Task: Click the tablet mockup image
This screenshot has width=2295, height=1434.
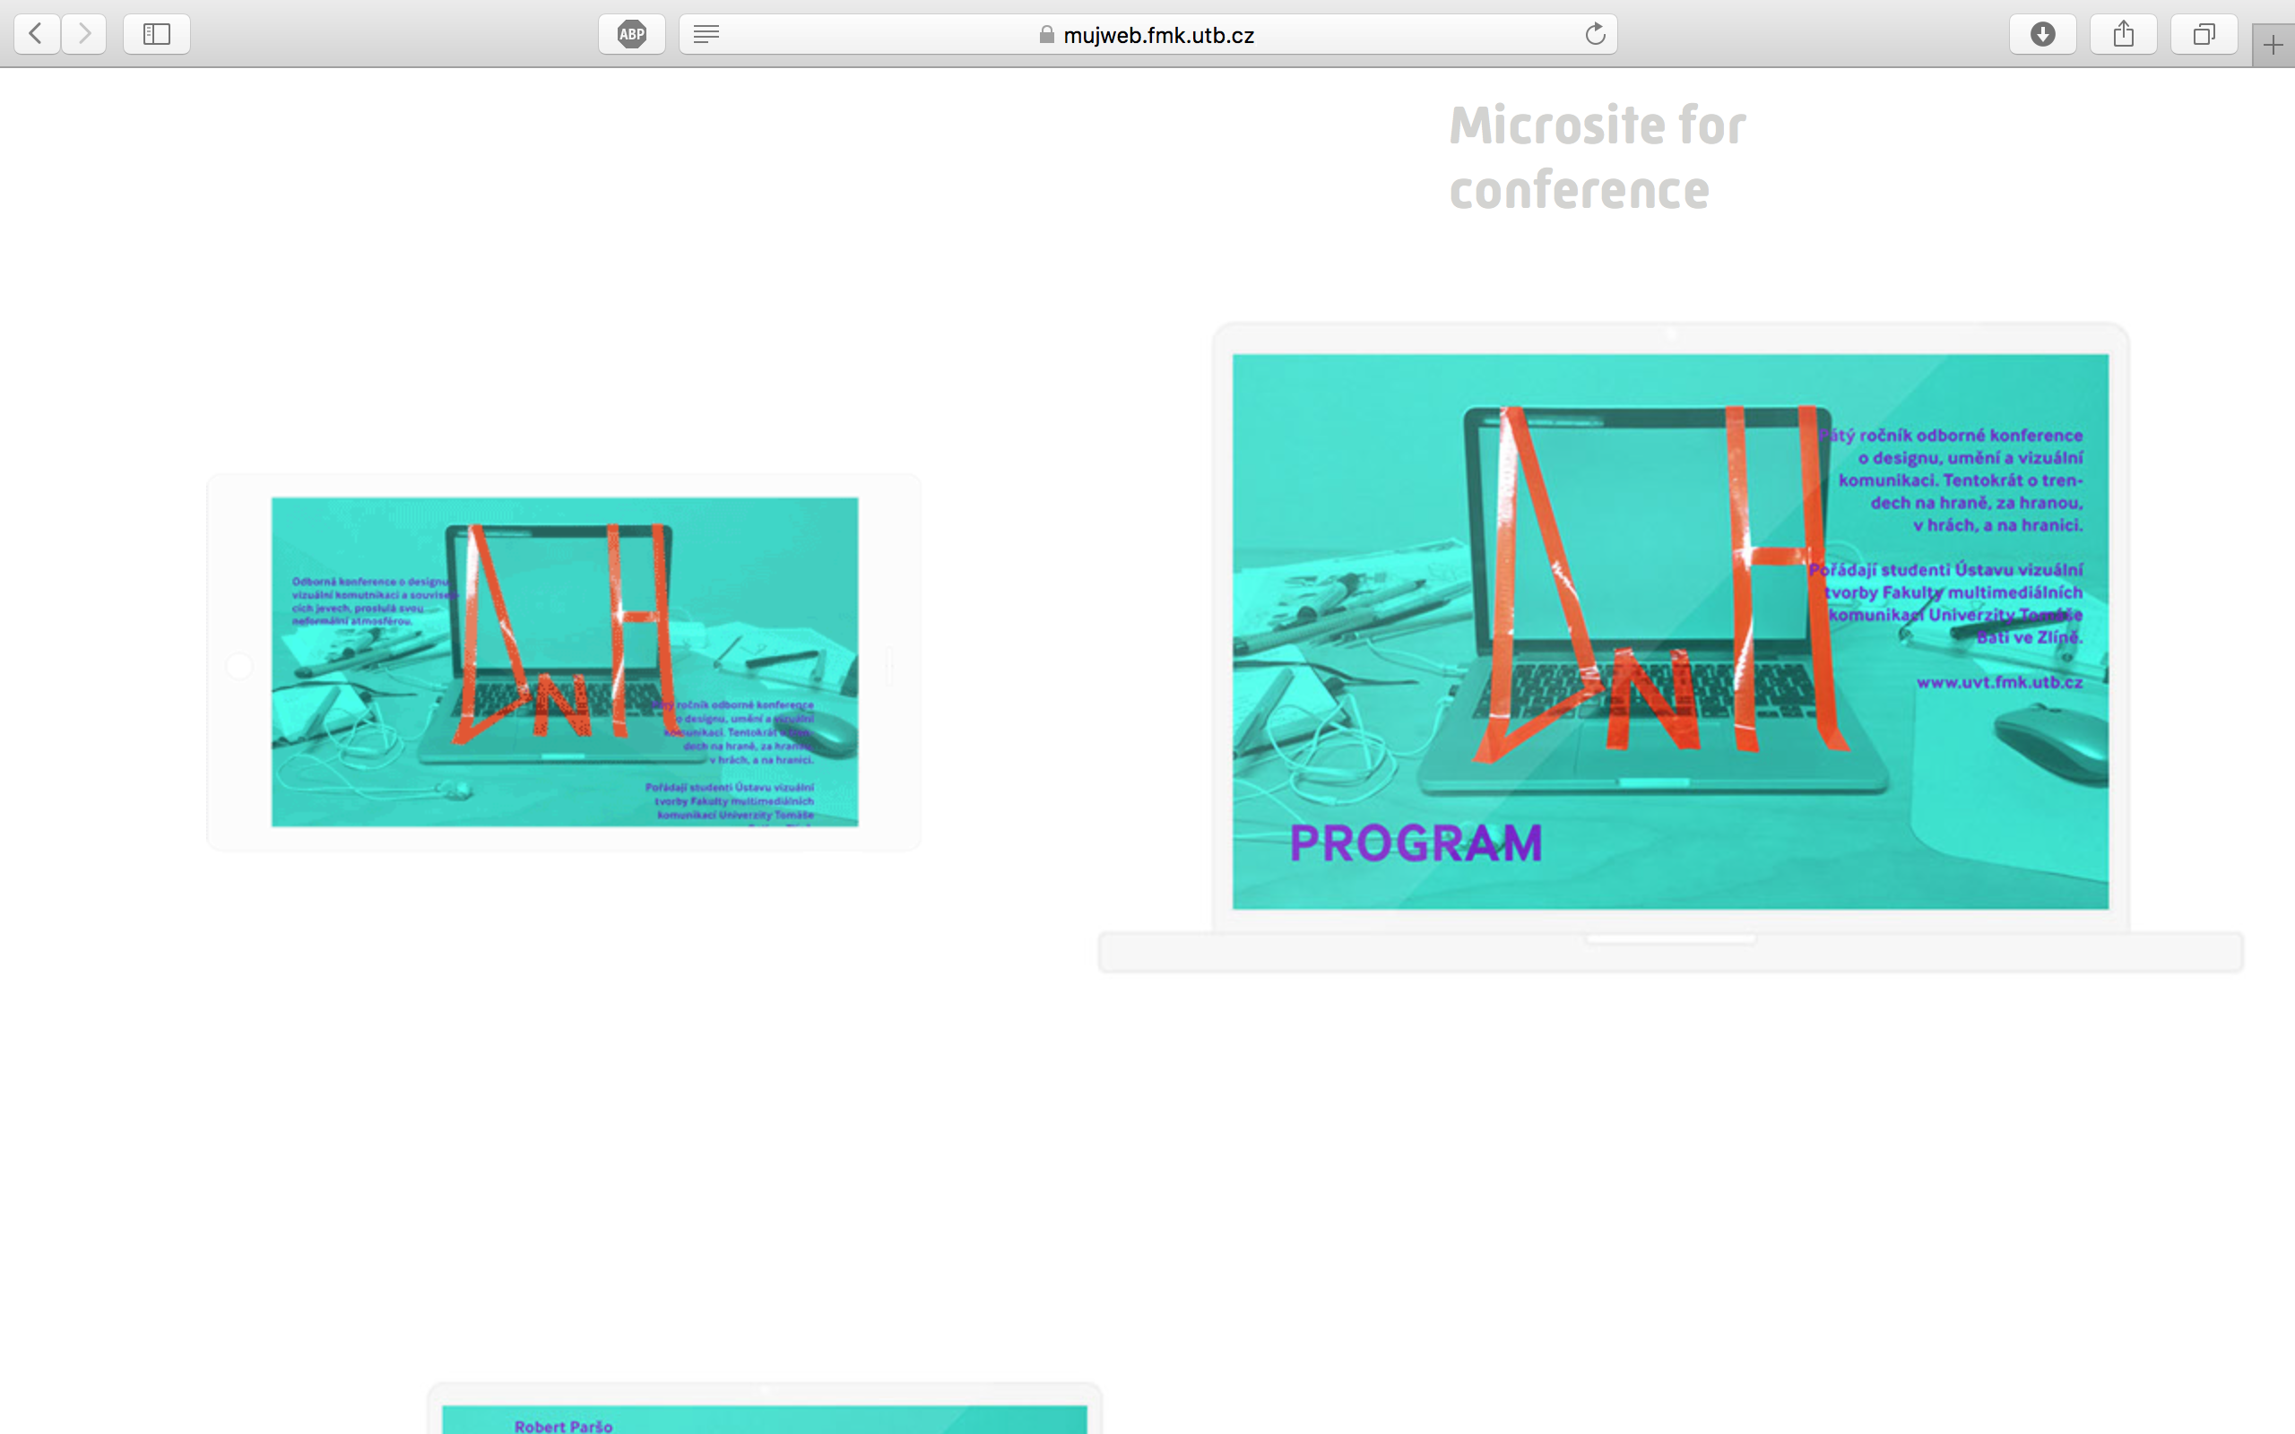Action: [564, 661]
